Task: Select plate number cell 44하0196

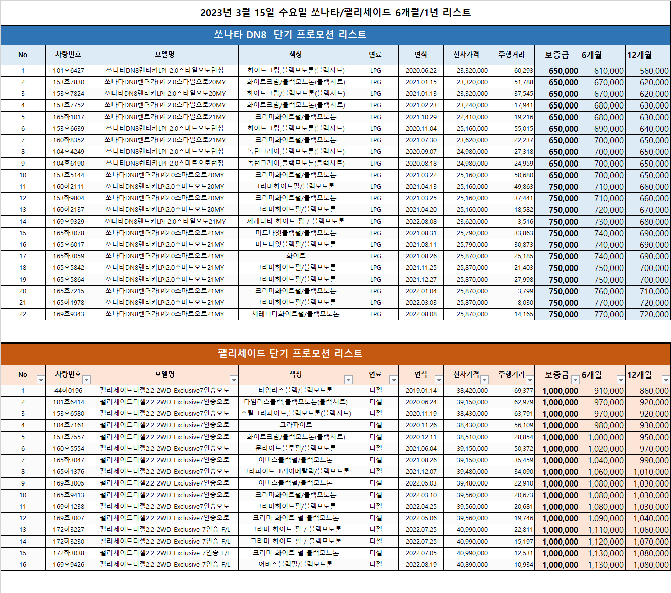Action: (x=69, y=391)
